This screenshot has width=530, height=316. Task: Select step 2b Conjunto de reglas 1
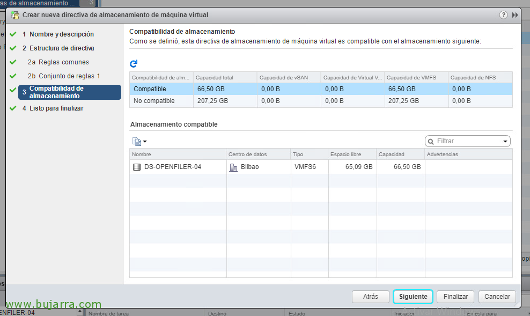pyautogui.click(x=69, y=76)
